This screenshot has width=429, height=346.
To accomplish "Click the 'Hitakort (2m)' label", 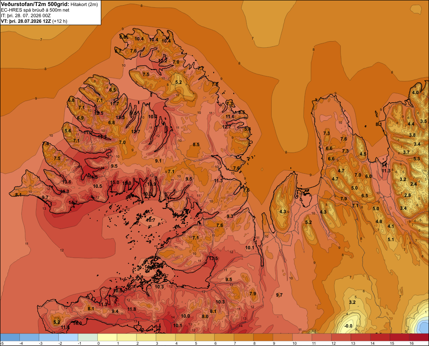I will point(84,4).
